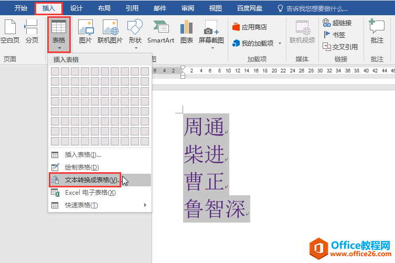The image size is (395, 263).
Task: Select 文本转换成表格(V) option
Action: point(100,180)
